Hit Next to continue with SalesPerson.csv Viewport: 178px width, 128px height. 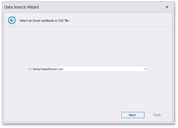[133, 115]
